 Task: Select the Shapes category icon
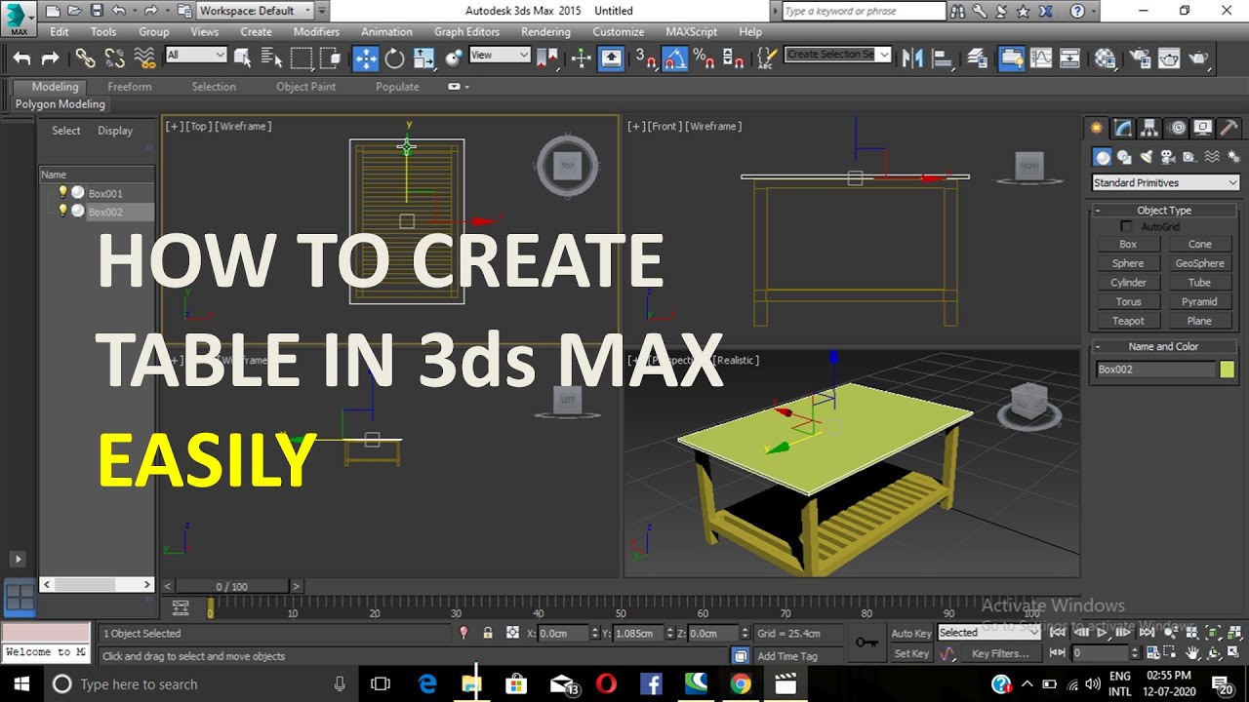pos(1124,157)
